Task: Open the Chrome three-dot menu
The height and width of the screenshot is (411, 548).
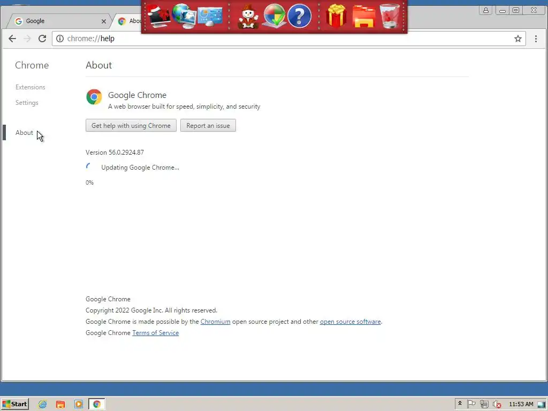Action: pyautogui.click(x=536, y=39)
